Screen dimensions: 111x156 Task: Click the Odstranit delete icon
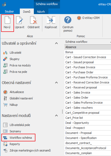(34, 20)
